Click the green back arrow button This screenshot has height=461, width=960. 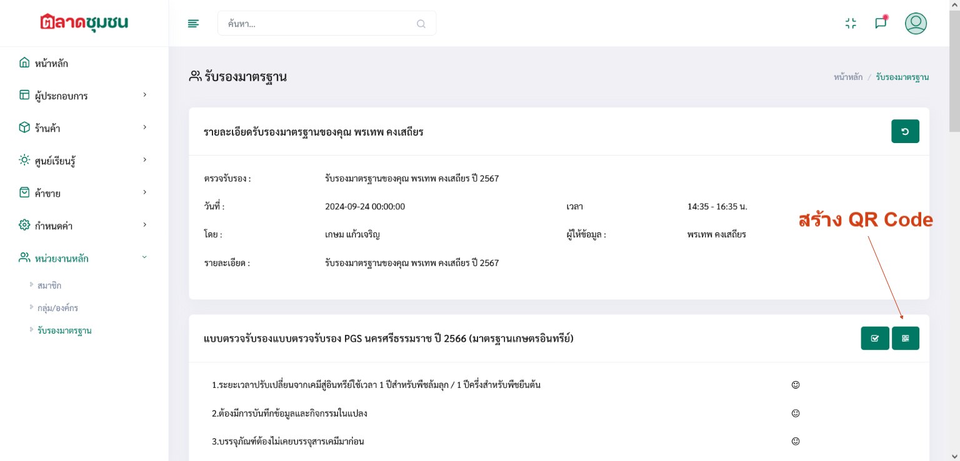tap(904, 132)
